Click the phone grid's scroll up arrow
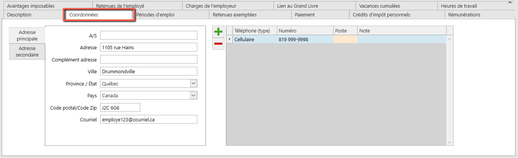The height and width of the screenshot is (158, 518). click(450, 39)
